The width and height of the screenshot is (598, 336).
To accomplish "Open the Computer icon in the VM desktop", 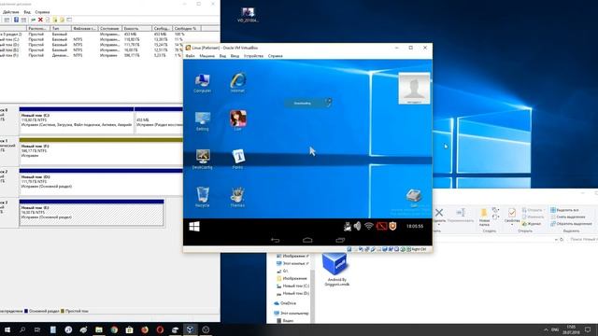I will tap(202, 83).
